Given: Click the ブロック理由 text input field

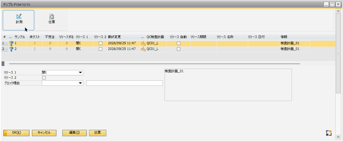Looking at the screenshot, I should (124, 83).
